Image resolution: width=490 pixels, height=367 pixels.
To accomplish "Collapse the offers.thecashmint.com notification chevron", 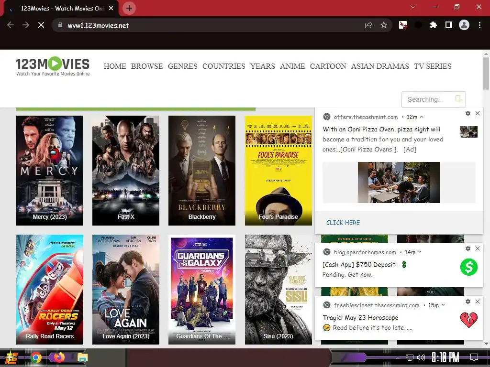I will [x=422, y=117].
